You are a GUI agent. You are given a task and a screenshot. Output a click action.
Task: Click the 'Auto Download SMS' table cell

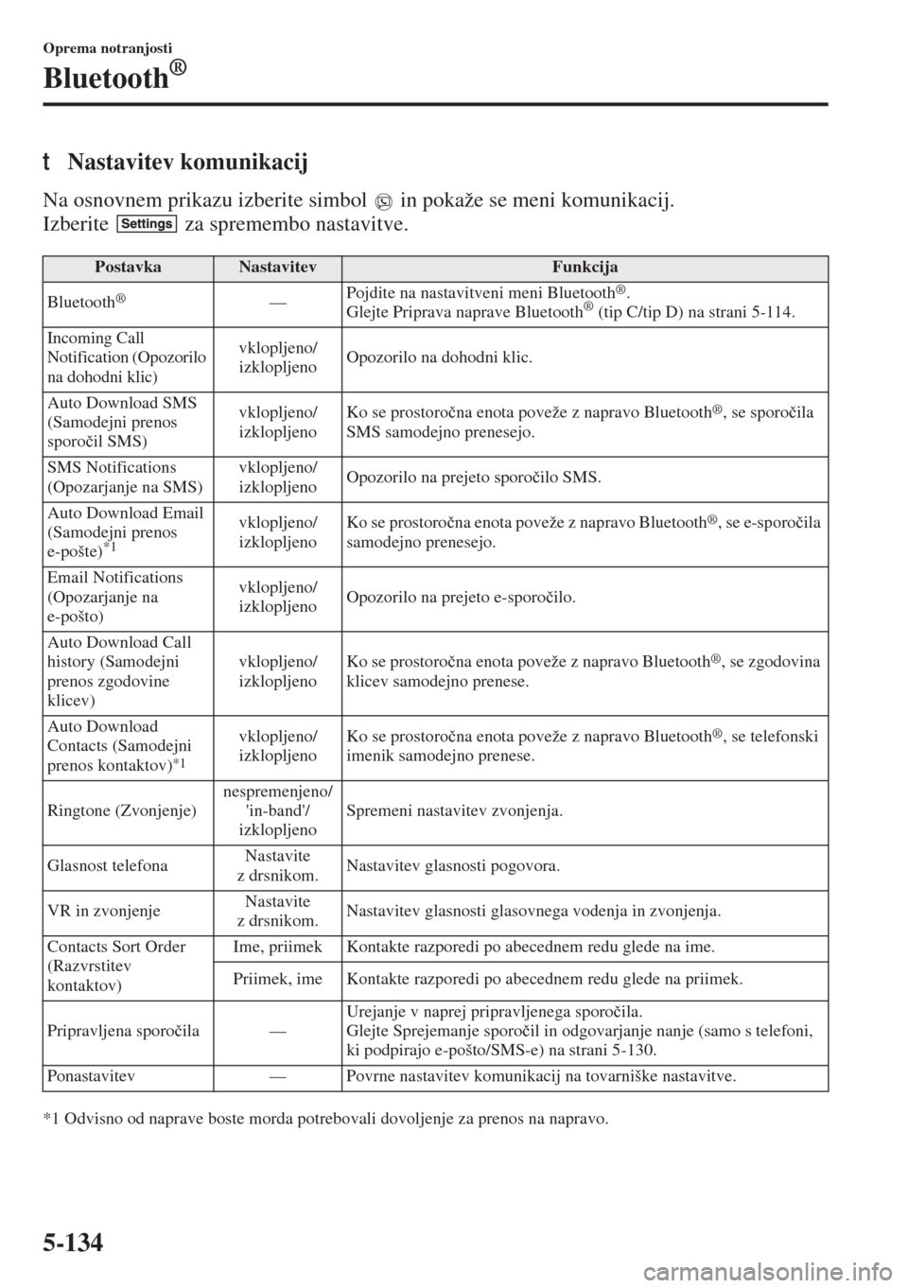tap(128, 423)
